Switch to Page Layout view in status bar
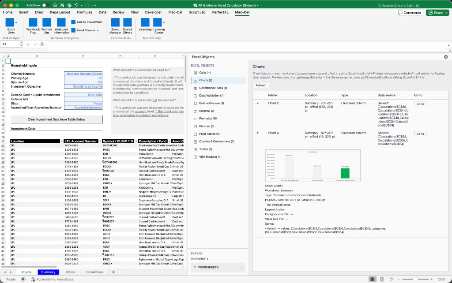Viewport: 452px width, 283px height. [x=382, y=279]
